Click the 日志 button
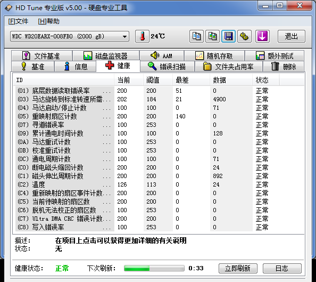Viewport: 316px width, 282px height. click(282, 268)
